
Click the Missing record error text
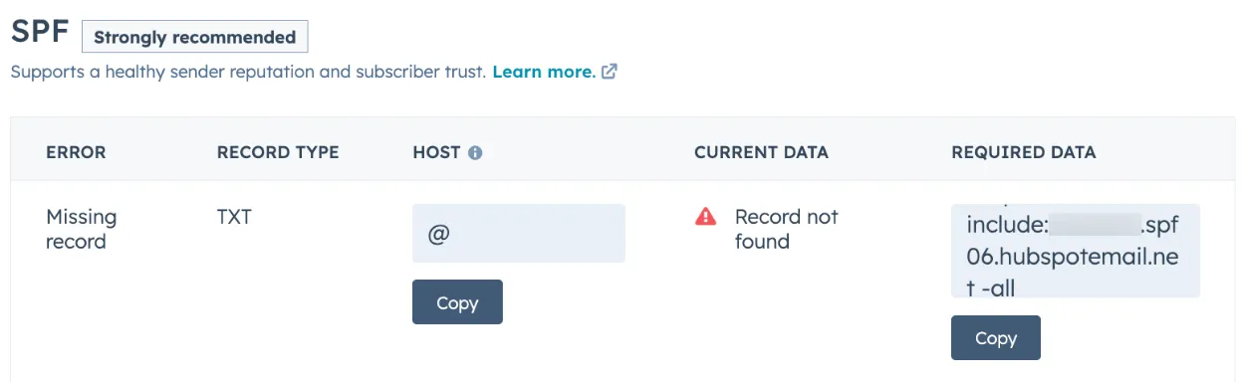[82, 229]
